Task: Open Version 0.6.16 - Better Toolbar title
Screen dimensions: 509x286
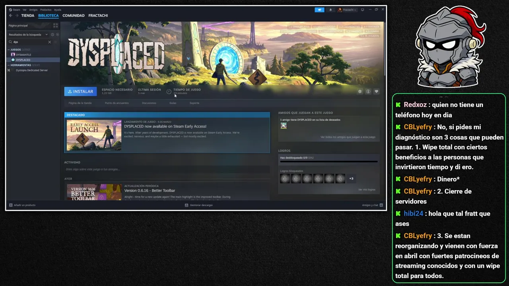Action: (150, 191)
